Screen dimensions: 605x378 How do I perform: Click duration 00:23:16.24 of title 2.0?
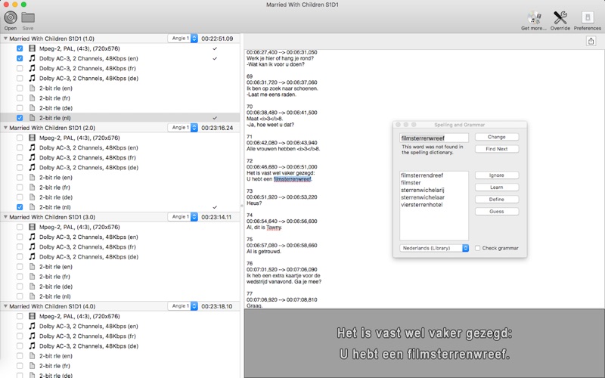(217, 128)
